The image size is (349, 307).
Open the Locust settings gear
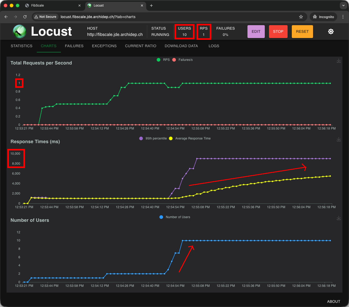click(331, 31)
